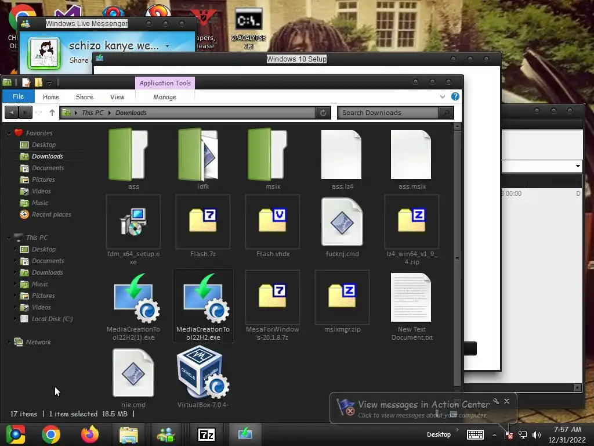The image size is (594, 446).
Task: Select MediaCreationTool22H2(1).exe icon
Action: (x=136, y=298)
